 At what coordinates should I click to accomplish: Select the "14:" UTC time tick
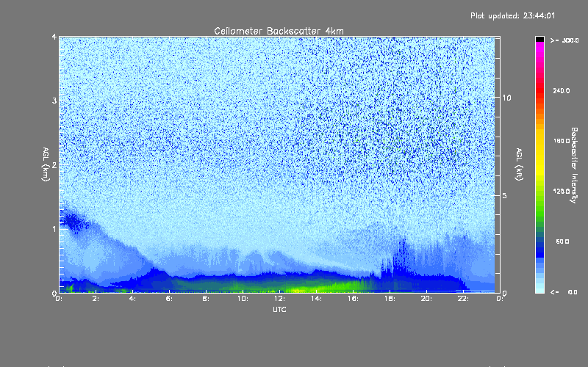point(316,299)
